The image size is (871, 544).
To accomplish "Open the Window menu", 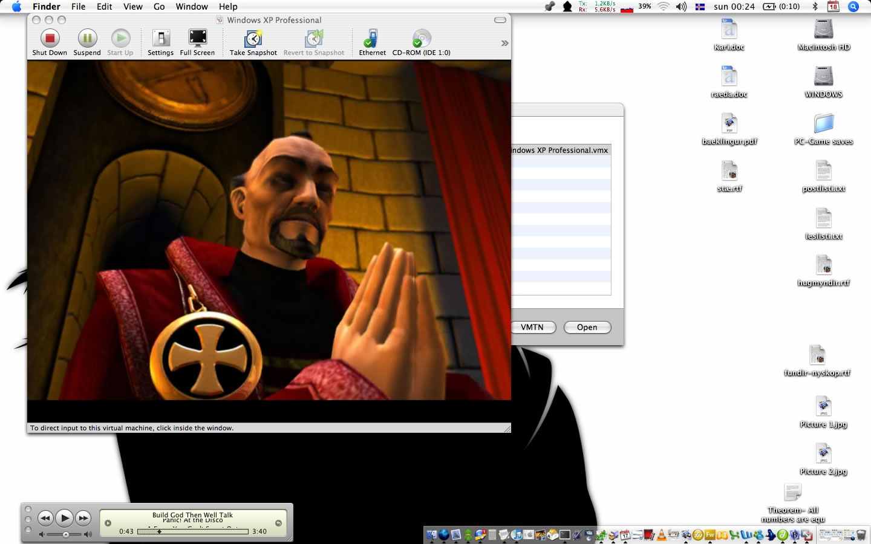I will pos(192,7).
